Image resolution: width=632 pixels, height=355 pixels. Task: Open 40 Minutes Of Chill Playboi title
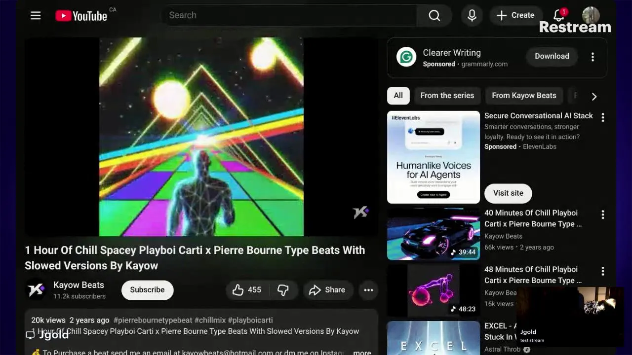(x=533, y=218)
